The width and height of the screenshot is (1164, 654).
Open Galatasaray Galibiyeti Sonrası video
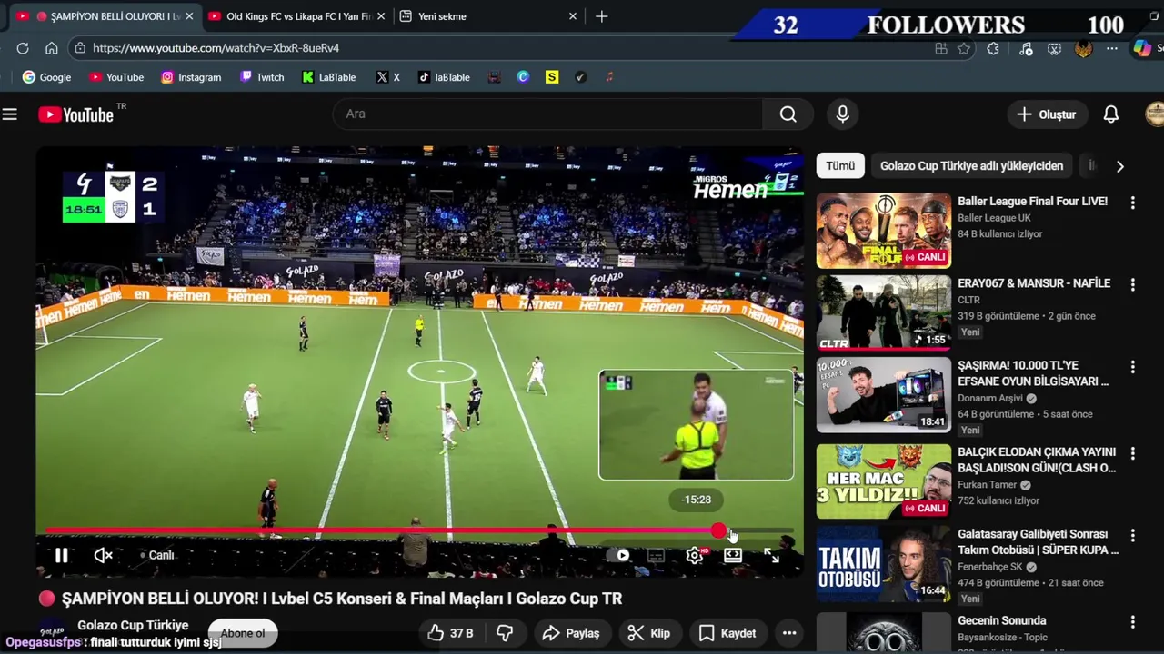pos(1038,542)
